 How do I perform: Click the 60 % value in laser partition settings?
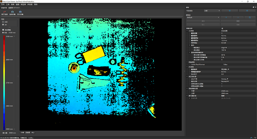click(x=223, y=55)
